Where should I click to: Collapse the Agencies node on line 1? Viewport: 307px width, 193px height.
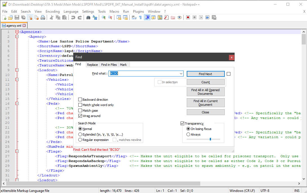coord(17,32)
